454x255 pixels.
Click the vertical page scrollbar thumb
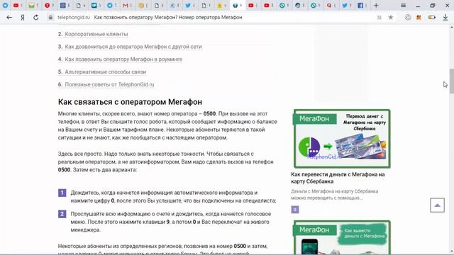451,81
